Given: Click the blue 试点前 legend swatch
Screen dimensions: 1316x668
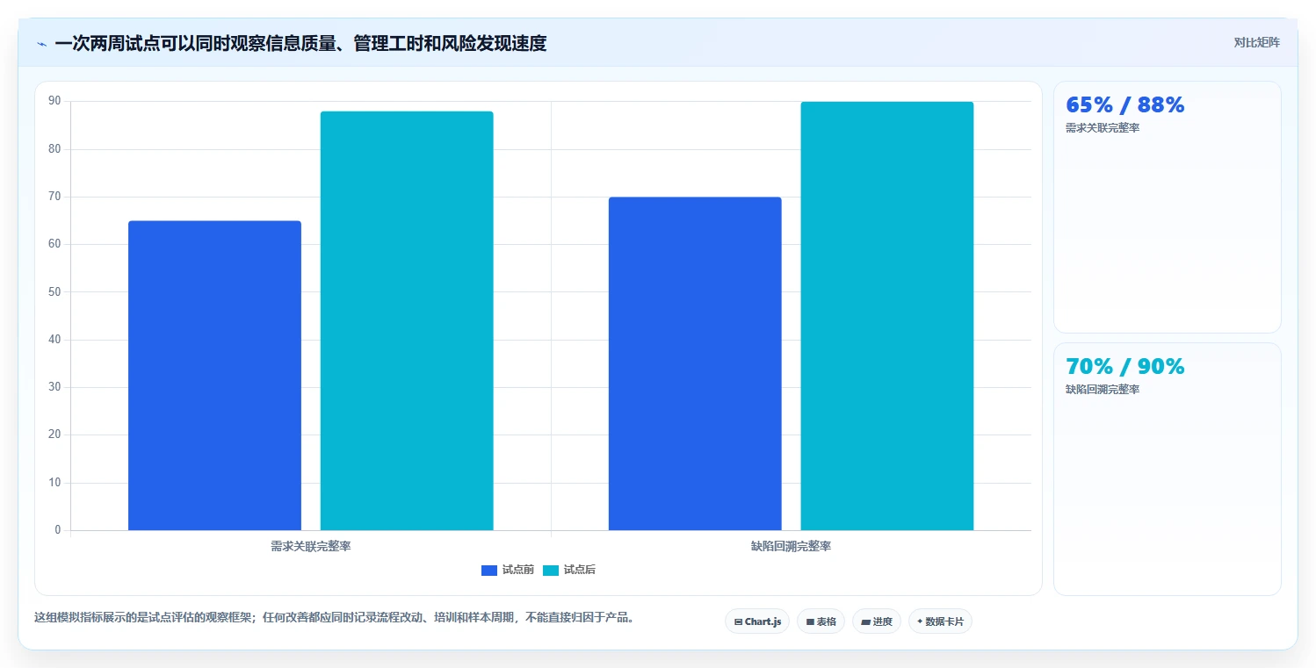Looking at the screenshot, I should [x=489, y=571].
